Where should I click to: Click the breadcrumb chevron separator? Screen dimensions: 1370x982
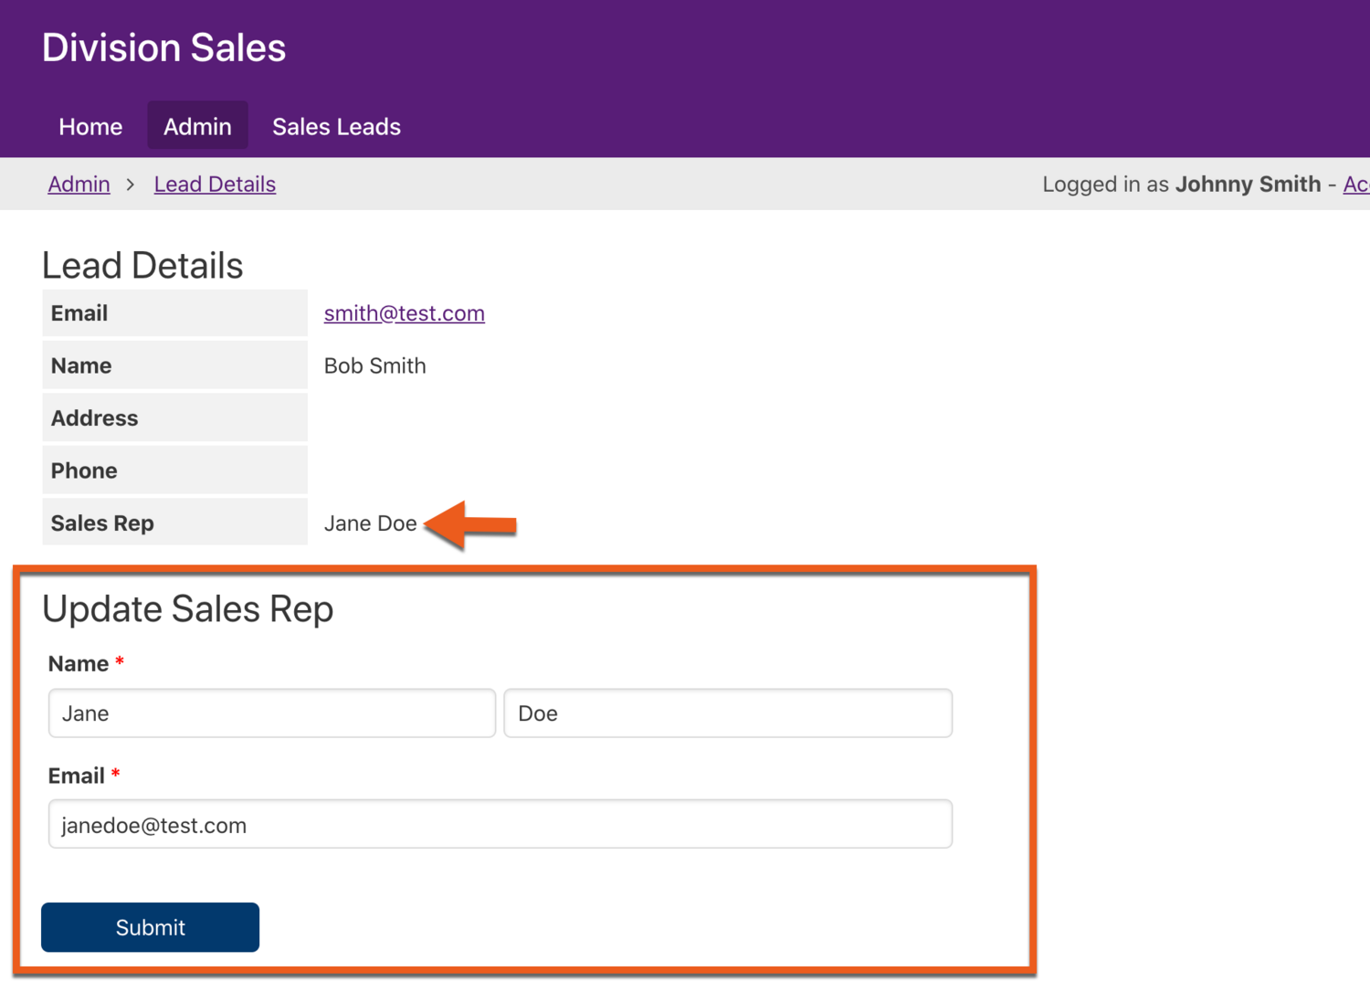tap(132, 185)
